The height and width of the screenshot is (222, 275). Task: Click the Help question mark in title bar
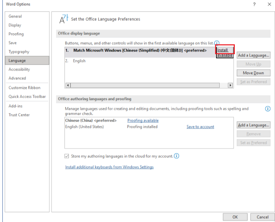click(254, 4)
